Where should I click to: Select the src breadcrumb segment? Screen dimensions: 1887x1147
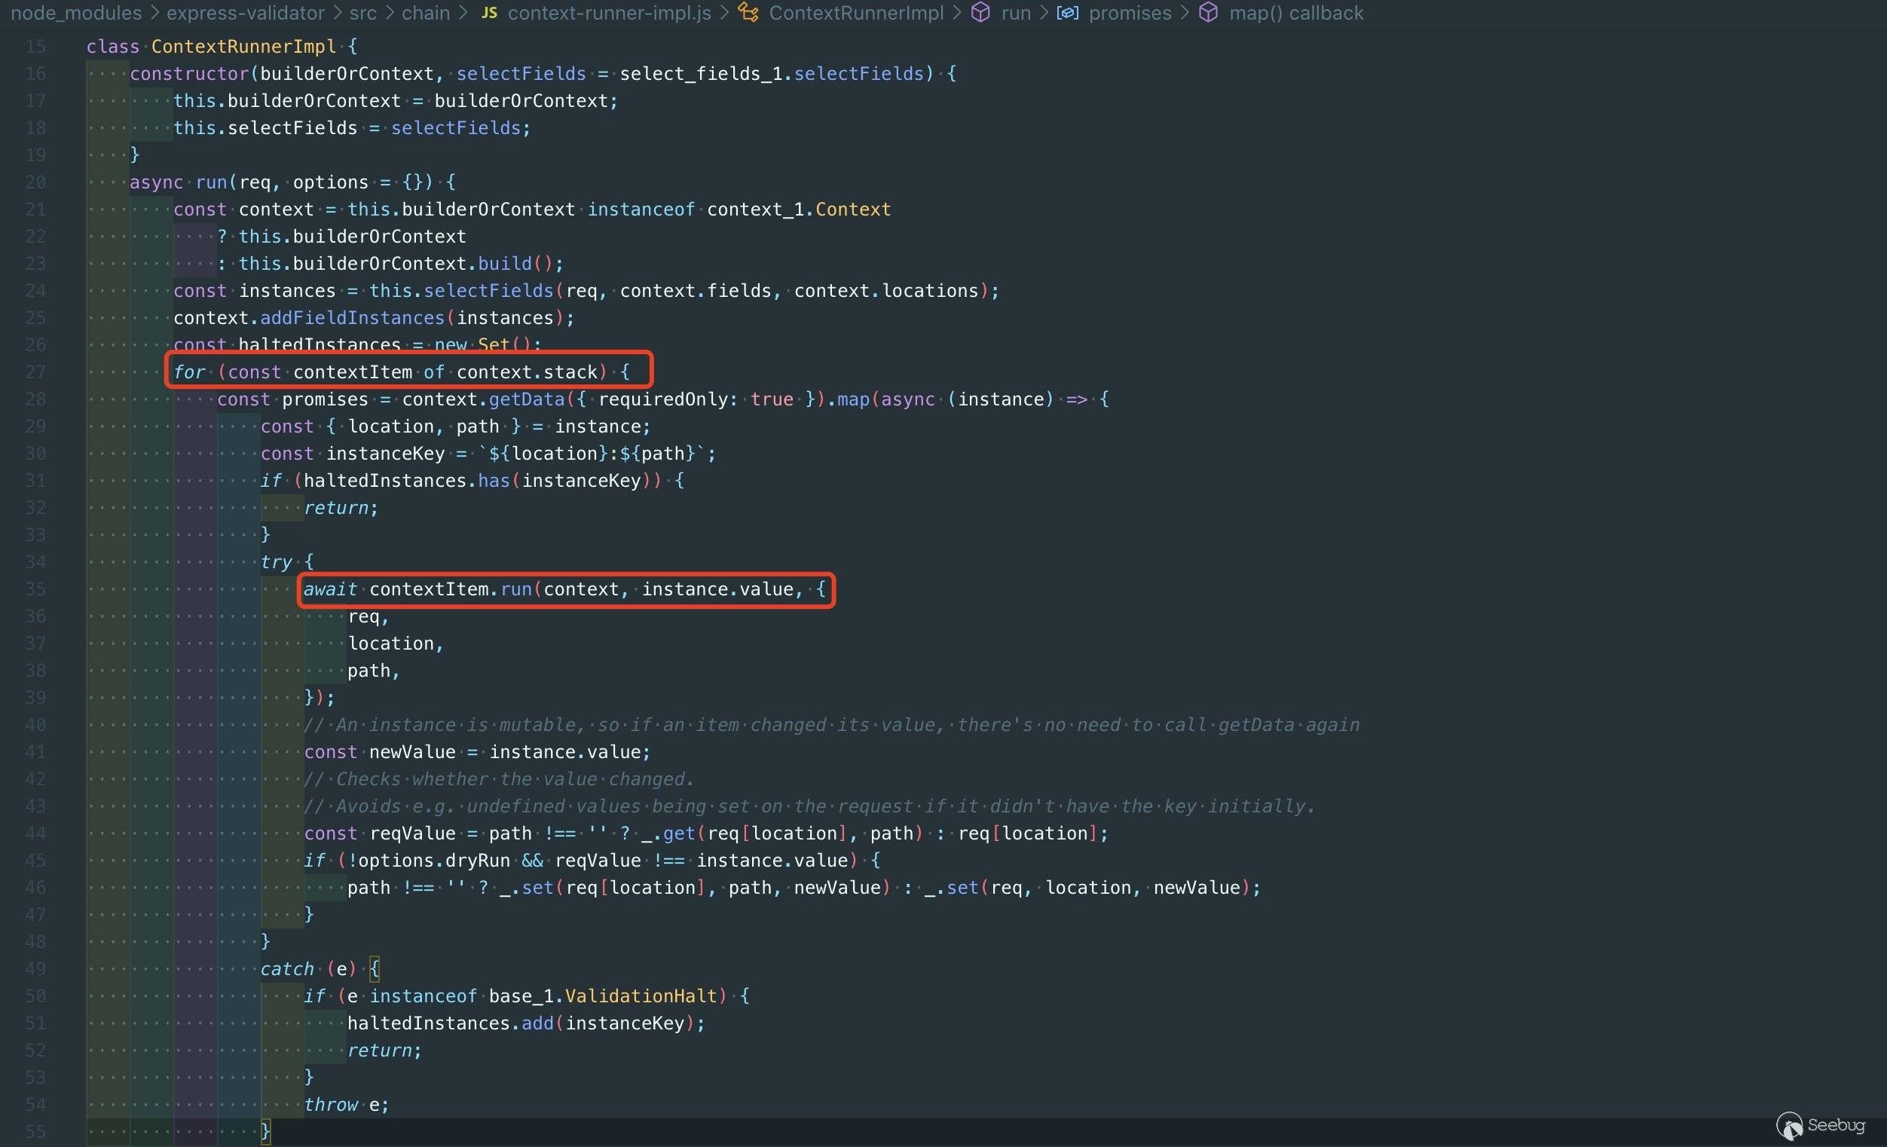tap(362, 13)
